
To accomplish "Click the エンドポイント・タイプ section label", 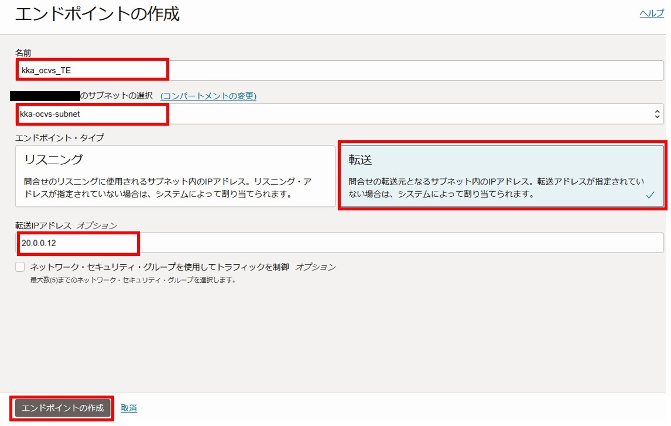I will coord(59,137).
